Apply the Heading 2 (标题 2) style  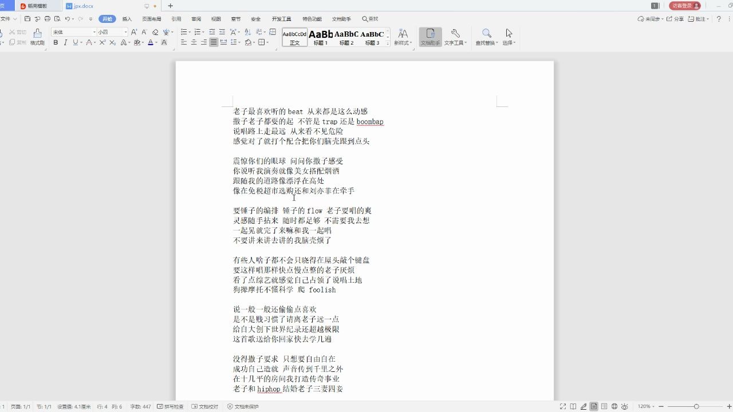[346, 37]
